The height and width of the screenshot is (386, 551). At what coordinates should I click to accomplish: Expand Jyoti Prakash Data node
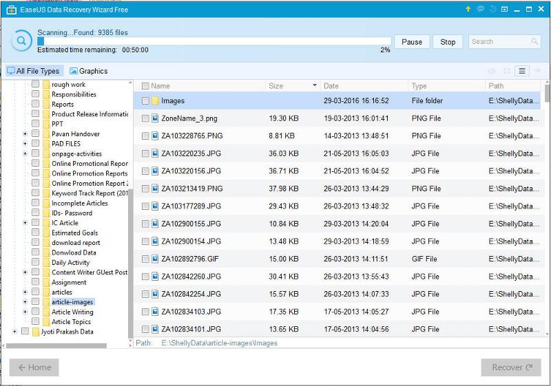point(14,331)
